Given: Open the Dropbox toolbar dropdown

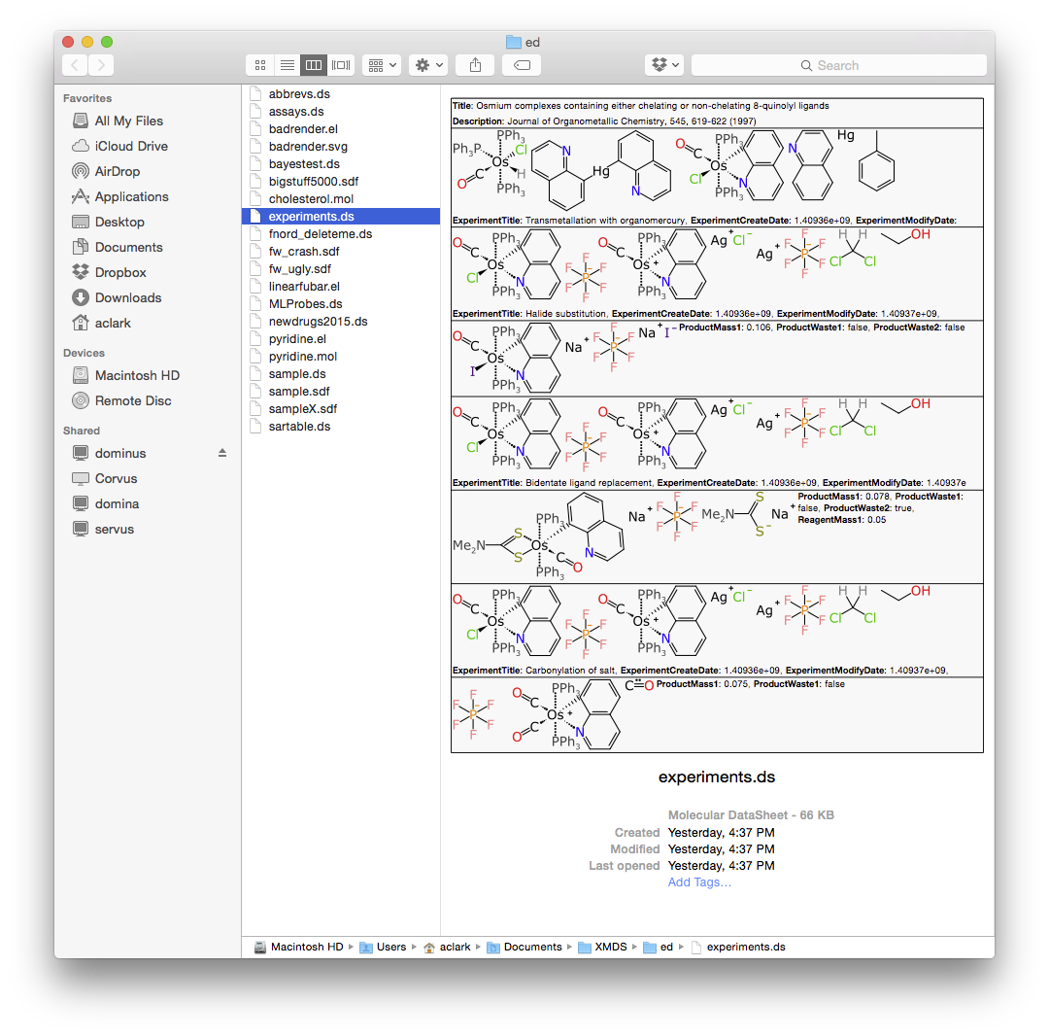Looking at the screenshot, I should [664, 65].
